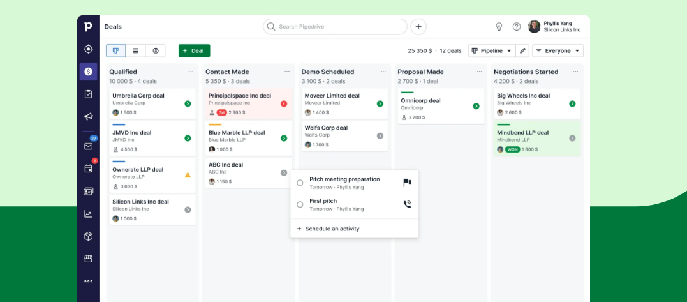Click JMVD Inc deal green activity arrow
This screenshot has width=687, height=302.
[188, 138]
